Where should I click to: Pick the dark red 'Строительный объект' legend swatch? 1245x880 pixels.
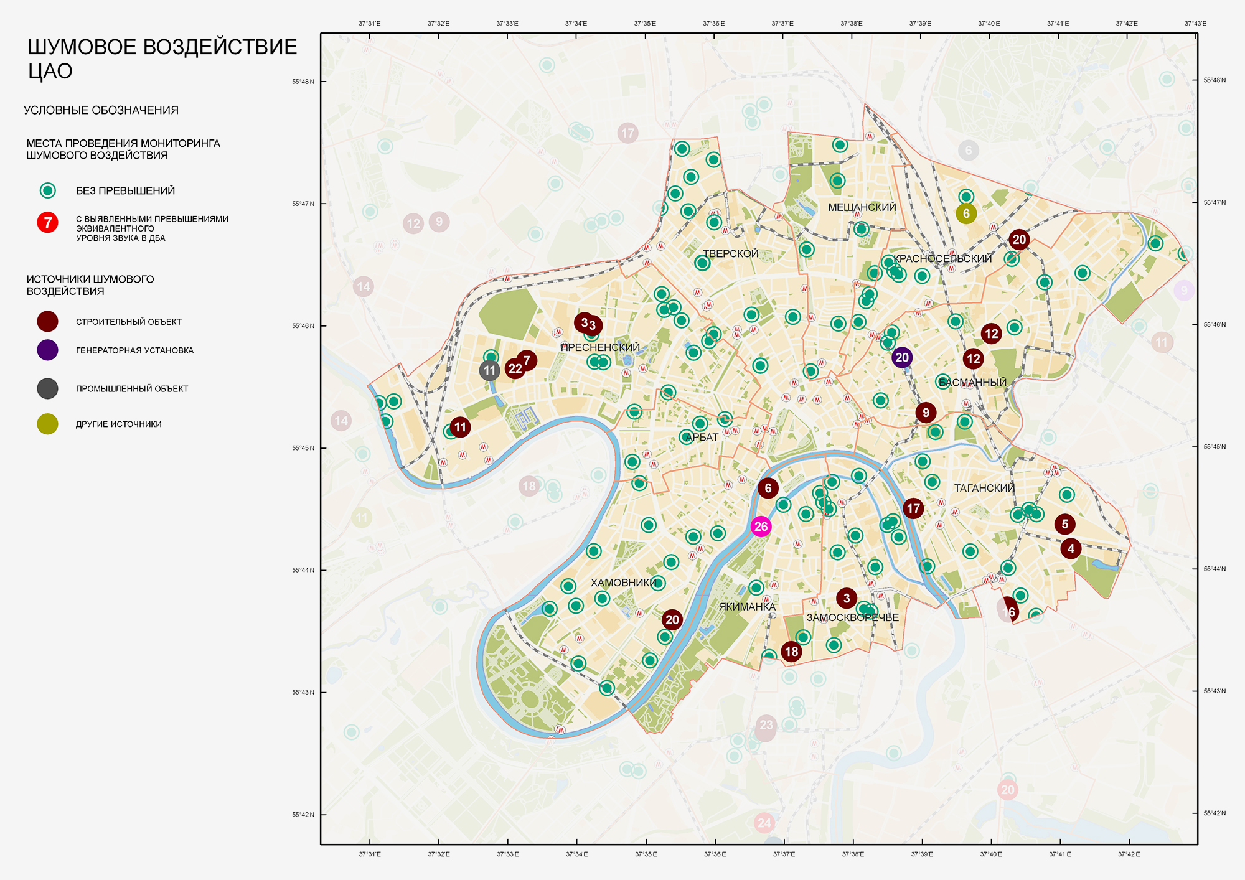(x=48, y=322)
